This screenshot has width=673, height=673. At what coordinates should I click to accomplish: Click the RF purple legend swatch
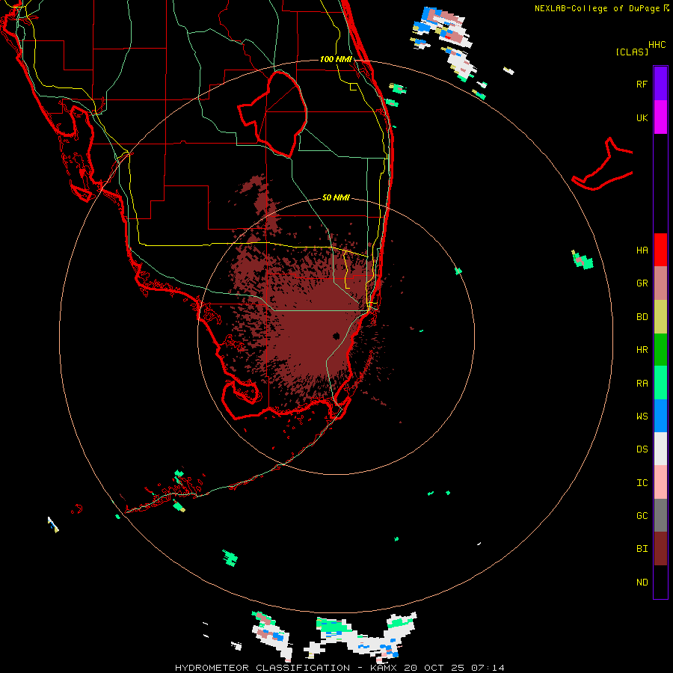(x=660, y=84)
